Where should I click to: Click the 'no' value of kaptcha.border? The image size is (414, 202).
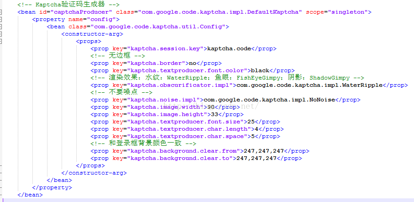(193, 63)
